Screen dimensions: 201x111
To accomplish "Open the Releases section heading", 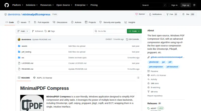I will [154, 103].
